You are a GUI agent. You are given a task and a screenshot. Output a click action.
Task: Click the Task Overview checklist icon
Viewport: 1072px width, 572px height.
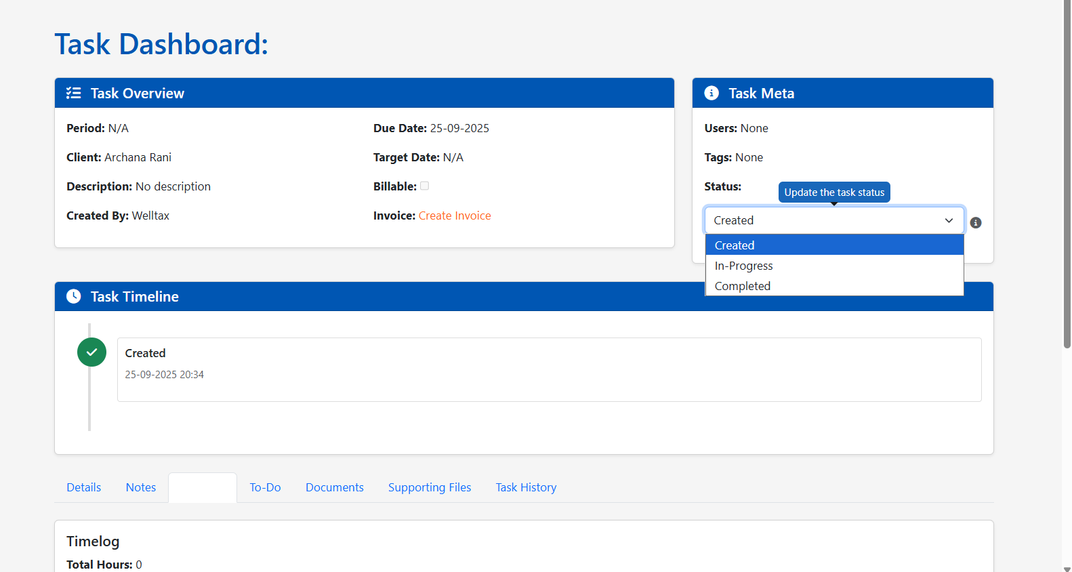tap(73, 94)
